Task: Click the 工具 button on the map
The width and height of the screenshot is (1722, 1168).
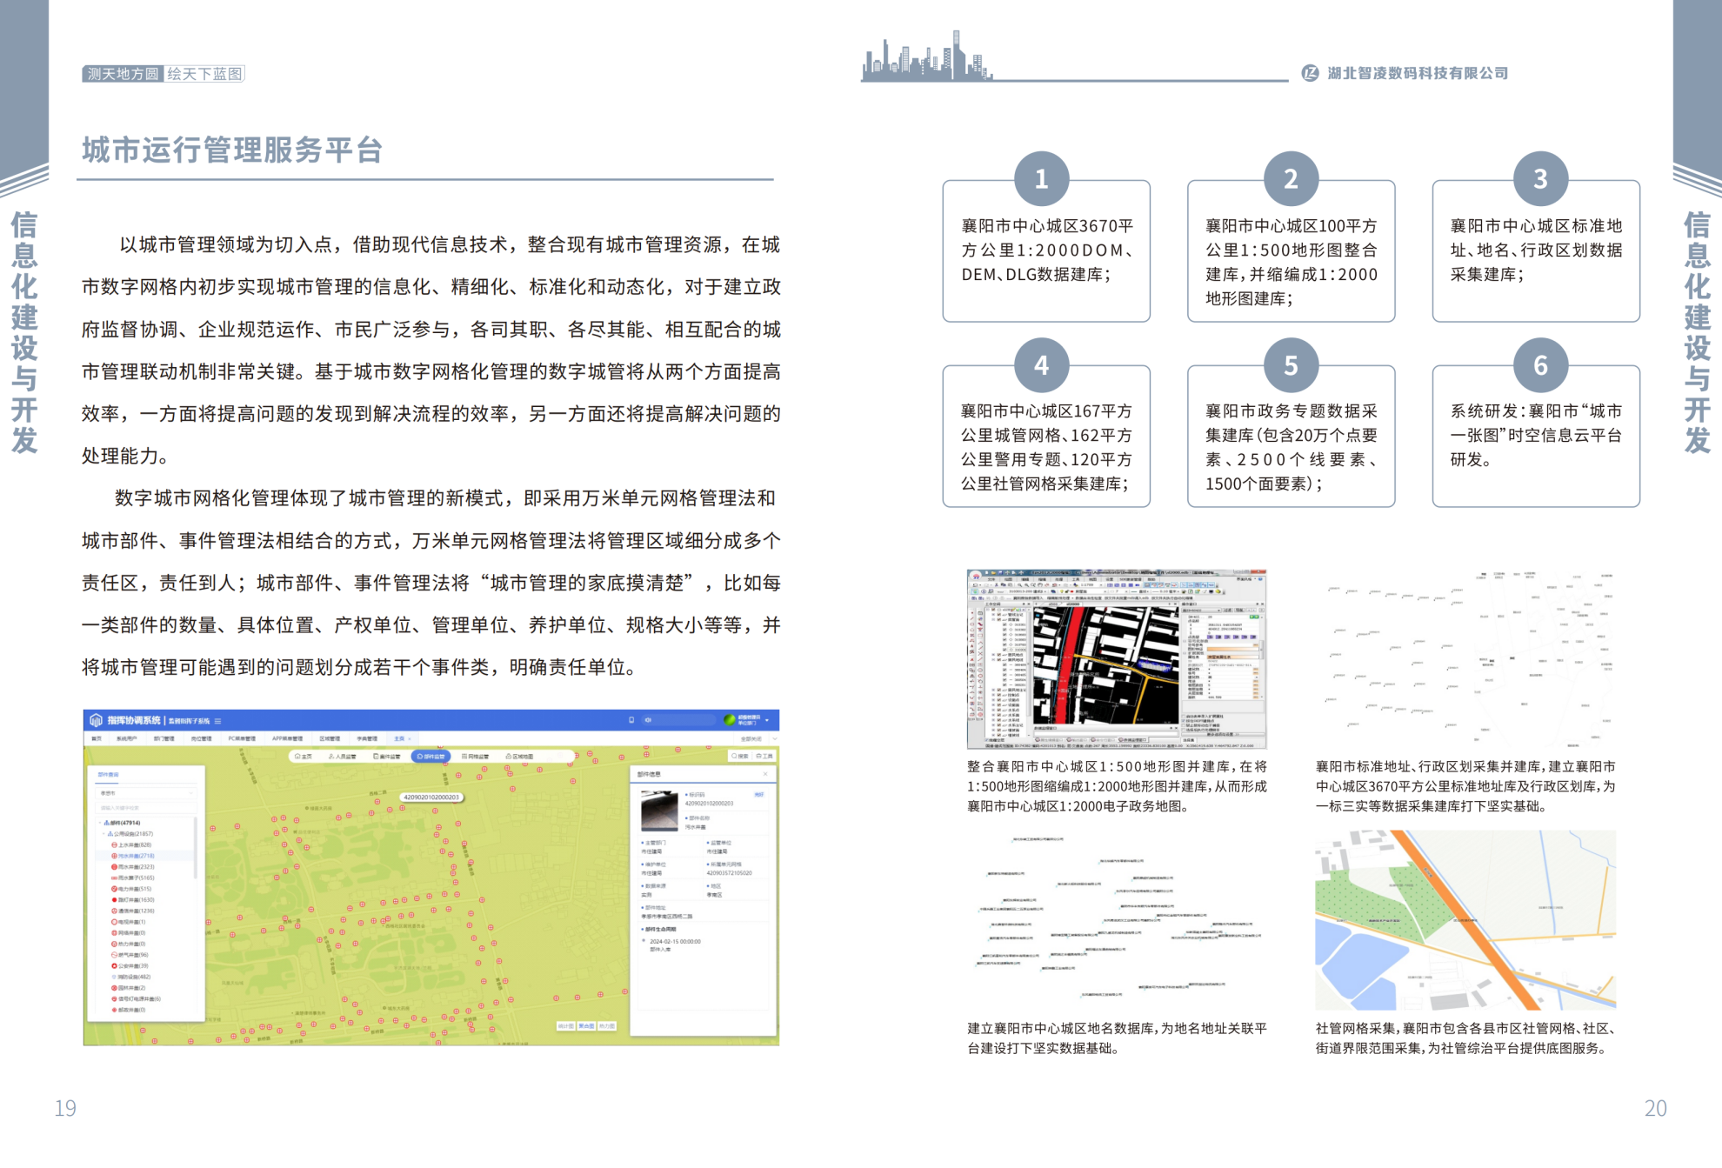Action: [x=764, y=757]
